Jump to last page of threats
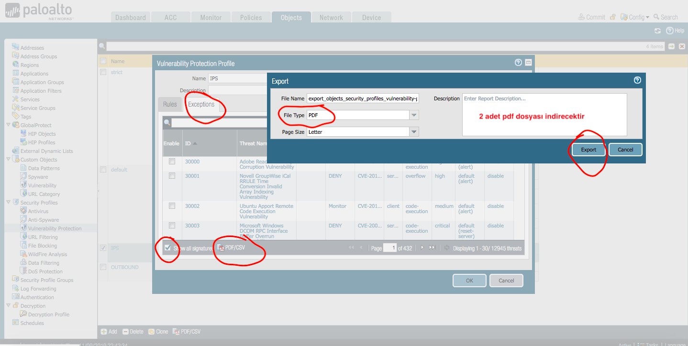 point(432,248)
